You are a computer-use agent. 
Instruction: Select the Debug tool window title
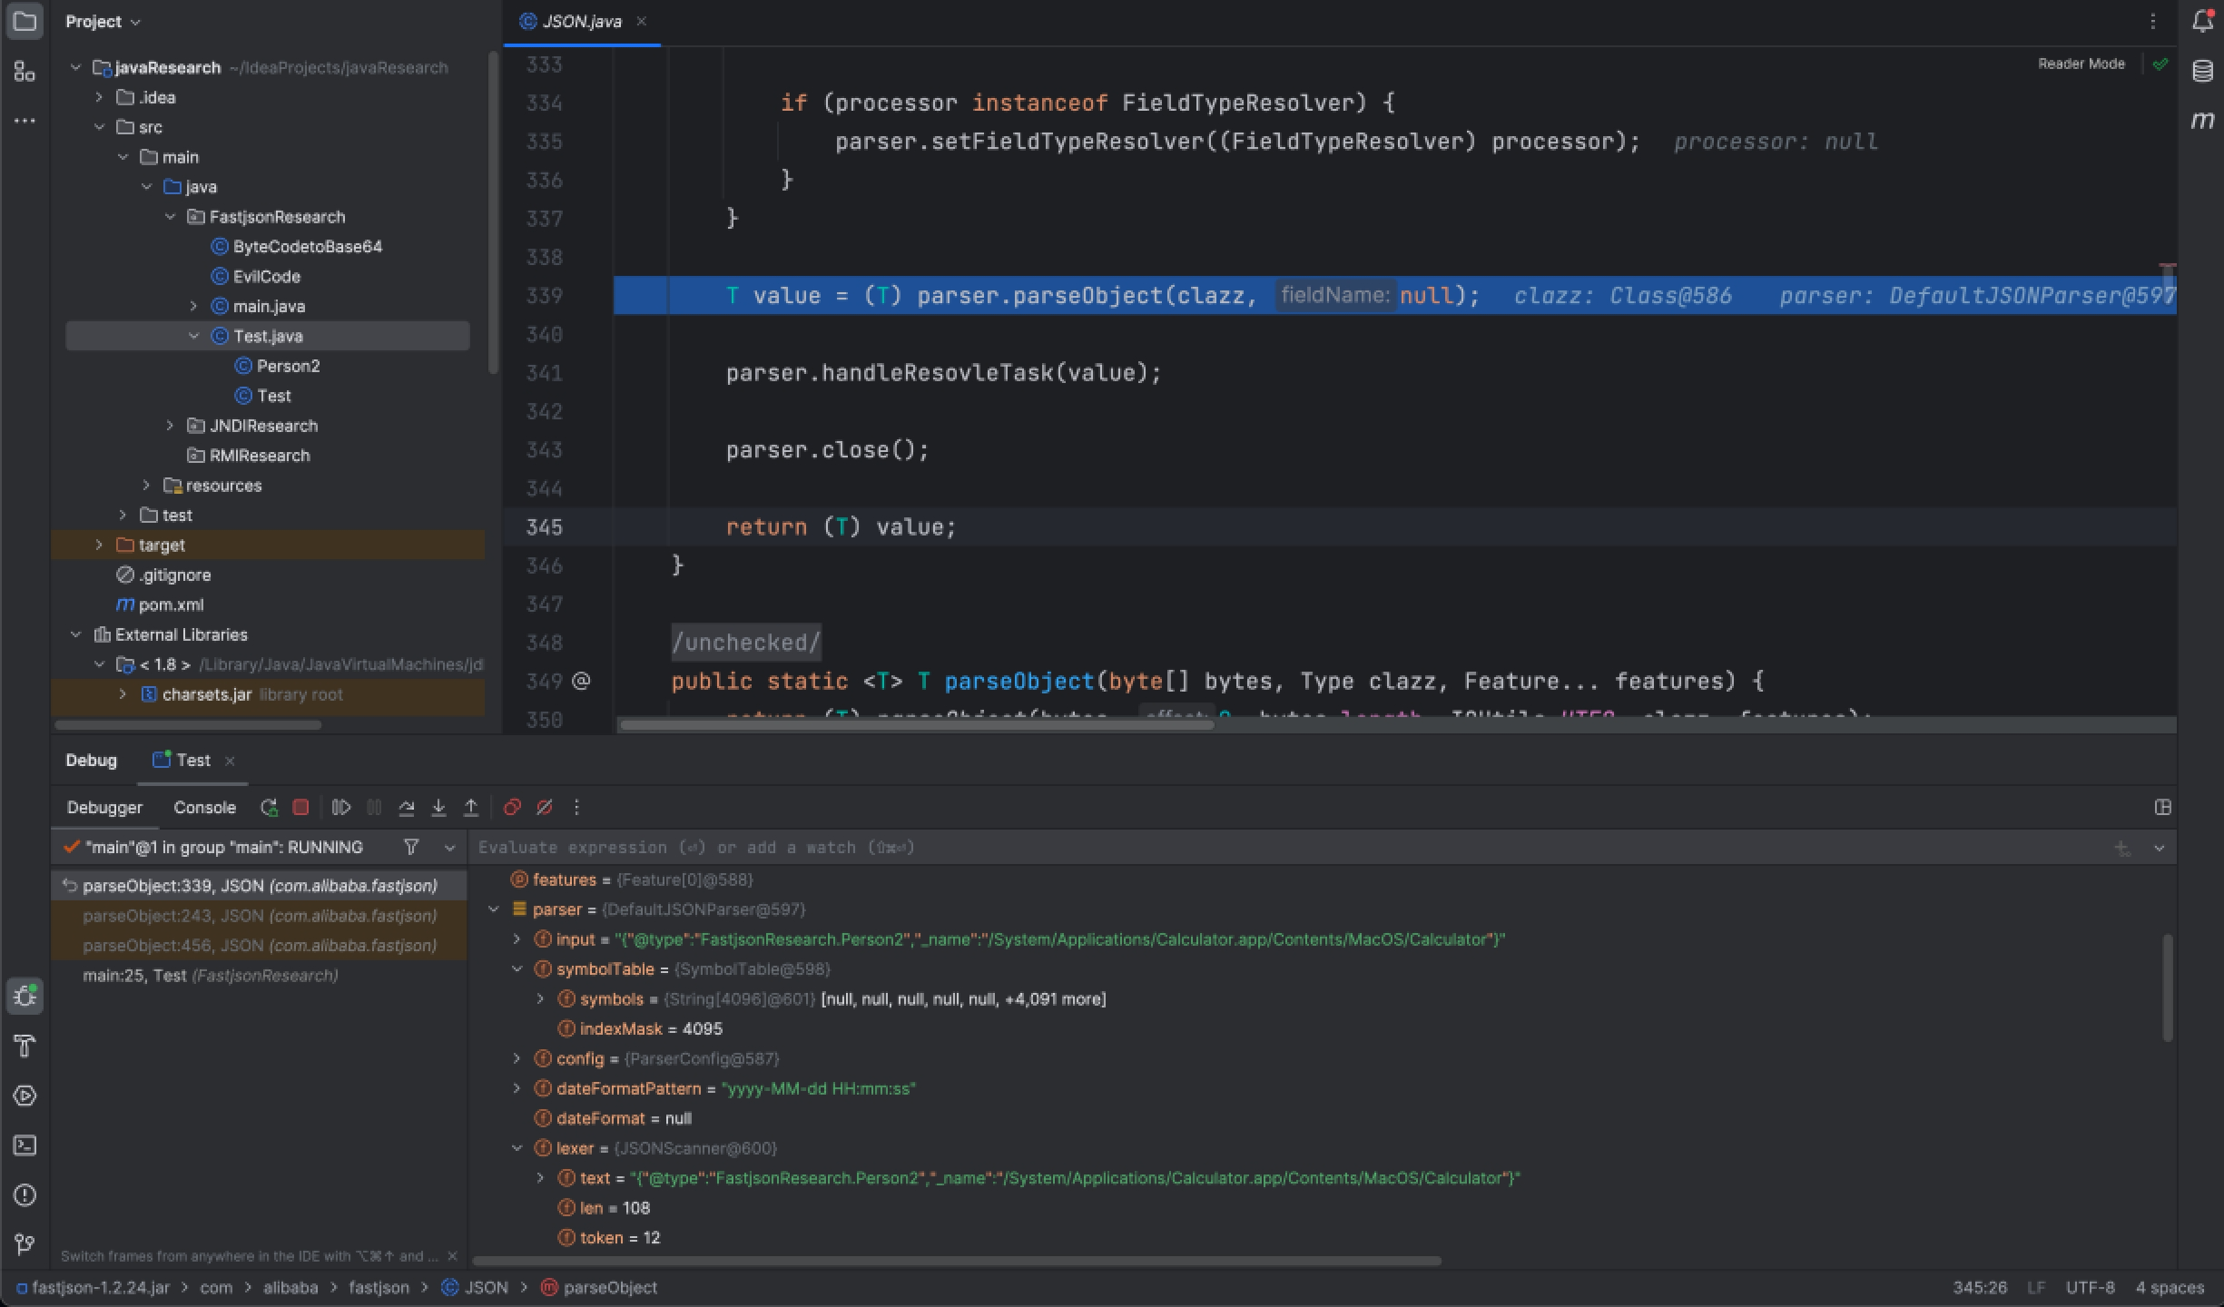click(x=91, y=761)
